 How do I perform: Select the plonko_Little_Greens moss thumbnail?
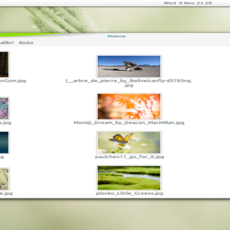129,178
